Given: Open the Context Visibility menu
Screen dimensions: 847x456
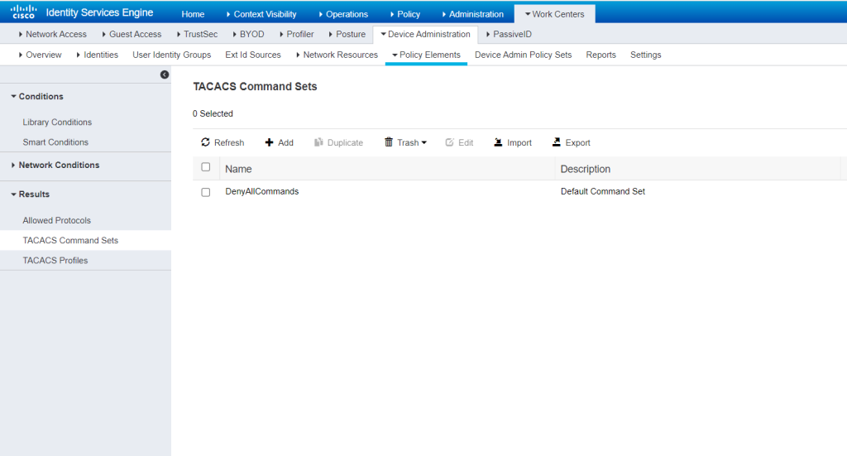Looking at the screenshot, I should (x=261, y=14).
